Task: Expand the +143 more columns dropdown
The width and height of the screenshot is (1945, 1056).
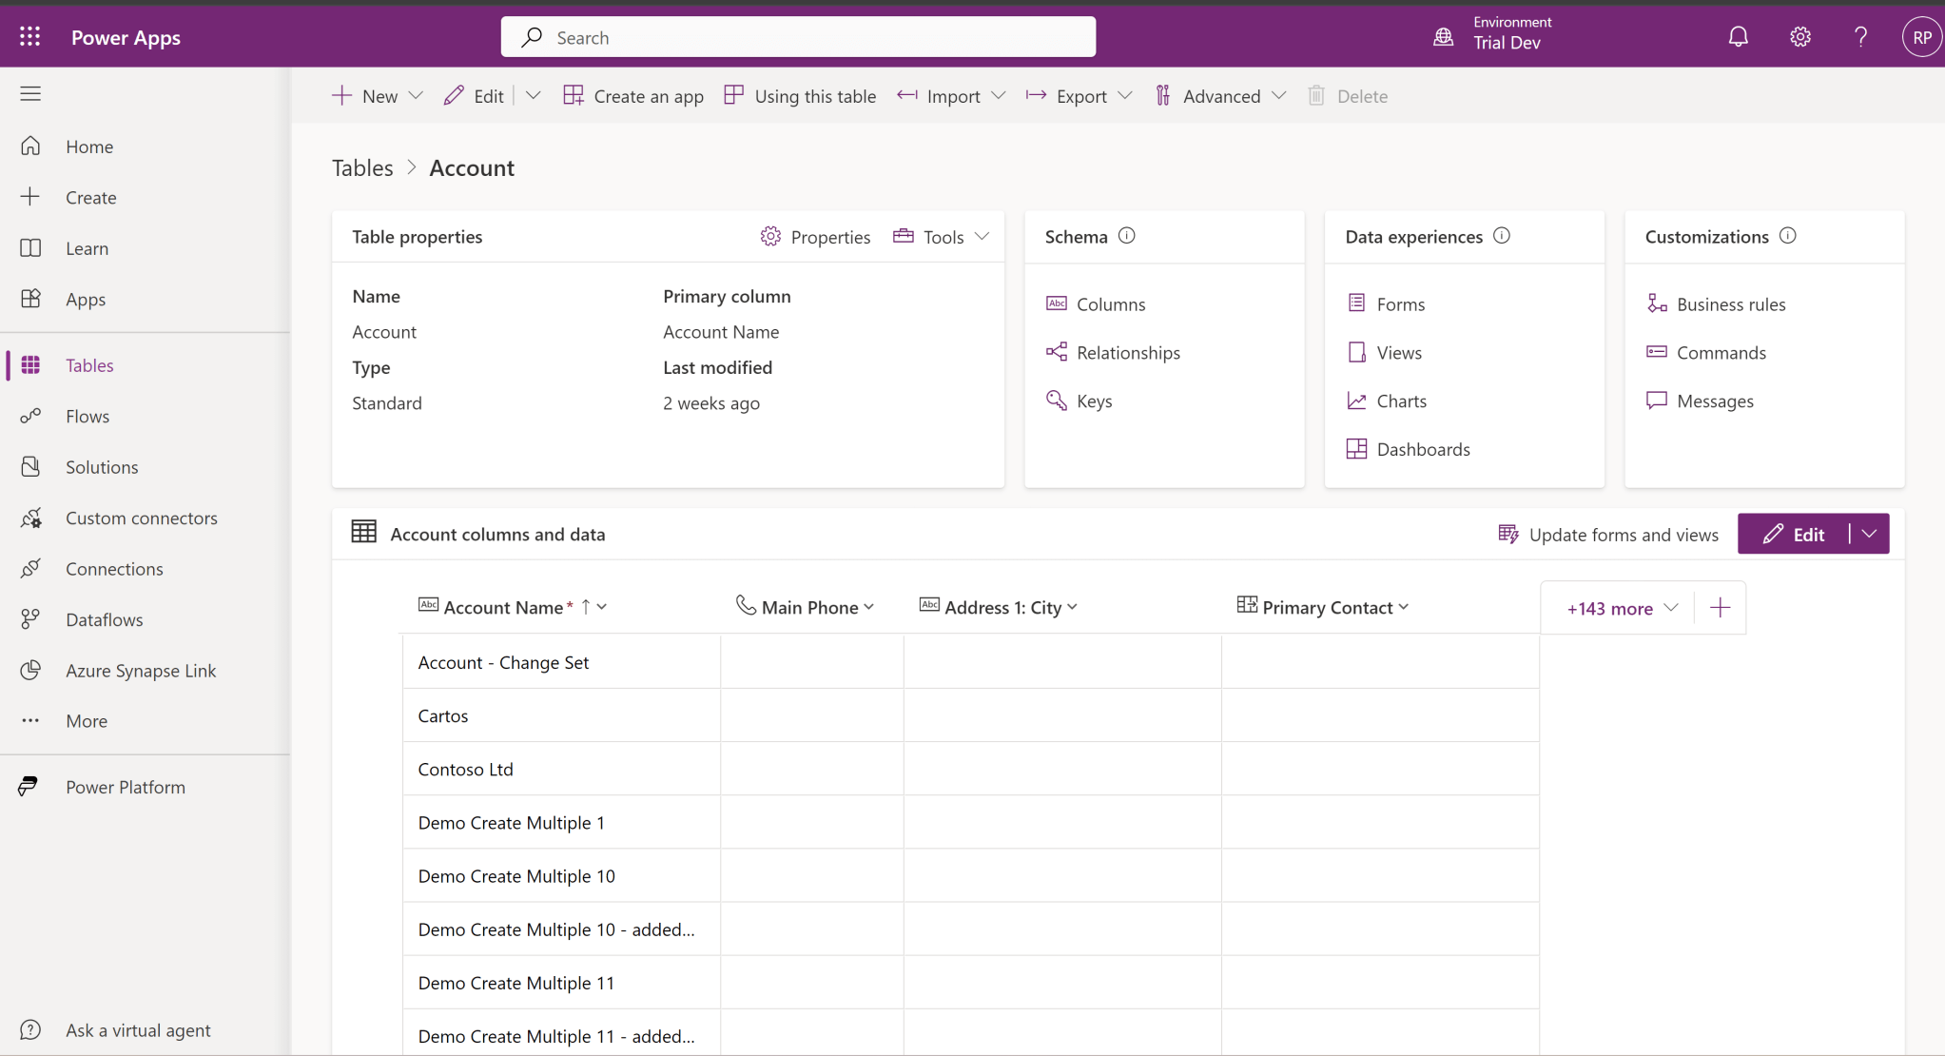Action: (1621, 608)
